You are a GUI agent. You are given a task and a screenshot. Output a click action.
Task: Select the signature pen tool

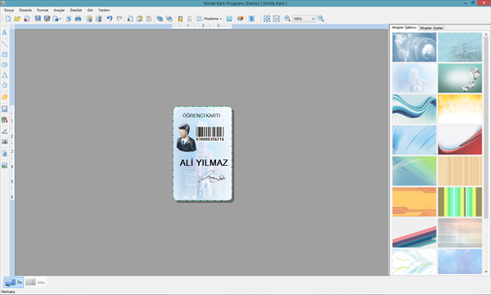pyautogui.click(x=4, y=132)
